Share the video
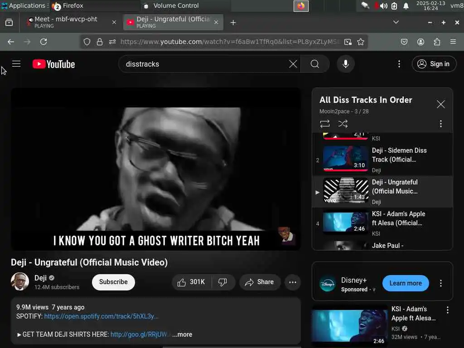 pos(260,282)
